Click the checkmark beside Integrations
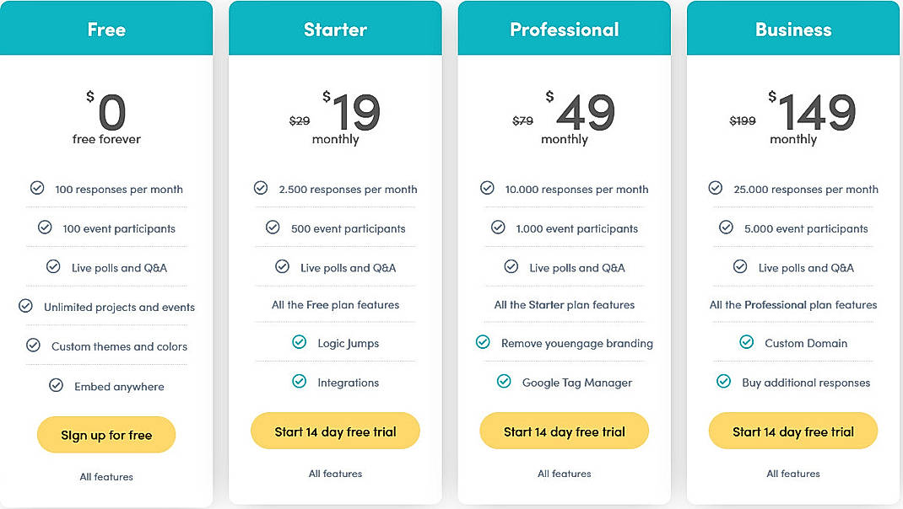The image size is (903, 509). point(299,382)
